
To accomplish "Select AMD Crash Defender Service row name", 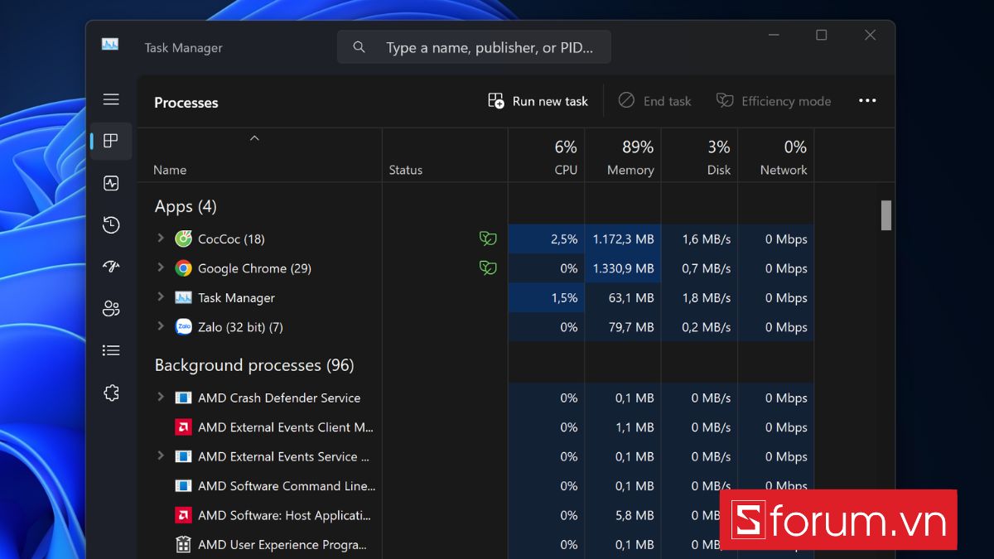I will tap(279, 398).
